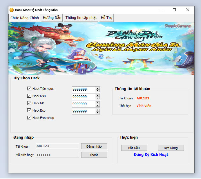Decrease the NP value with down arrow

pyautogui.click(x=98, y=105)
